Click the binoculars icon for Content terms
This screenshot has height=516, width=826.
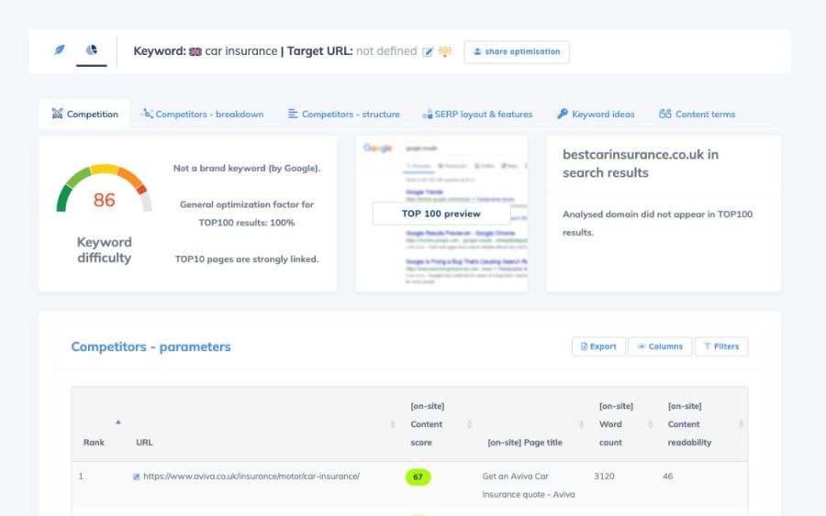(x=665, y=114)
